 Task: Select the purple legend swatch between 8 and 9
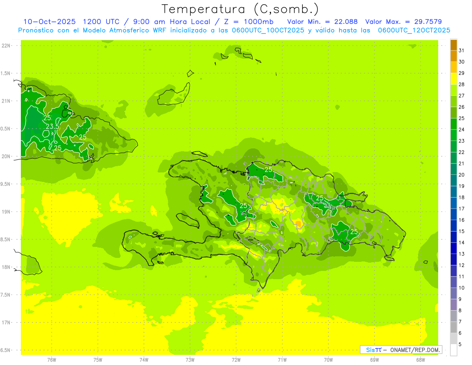coord(454,305)
